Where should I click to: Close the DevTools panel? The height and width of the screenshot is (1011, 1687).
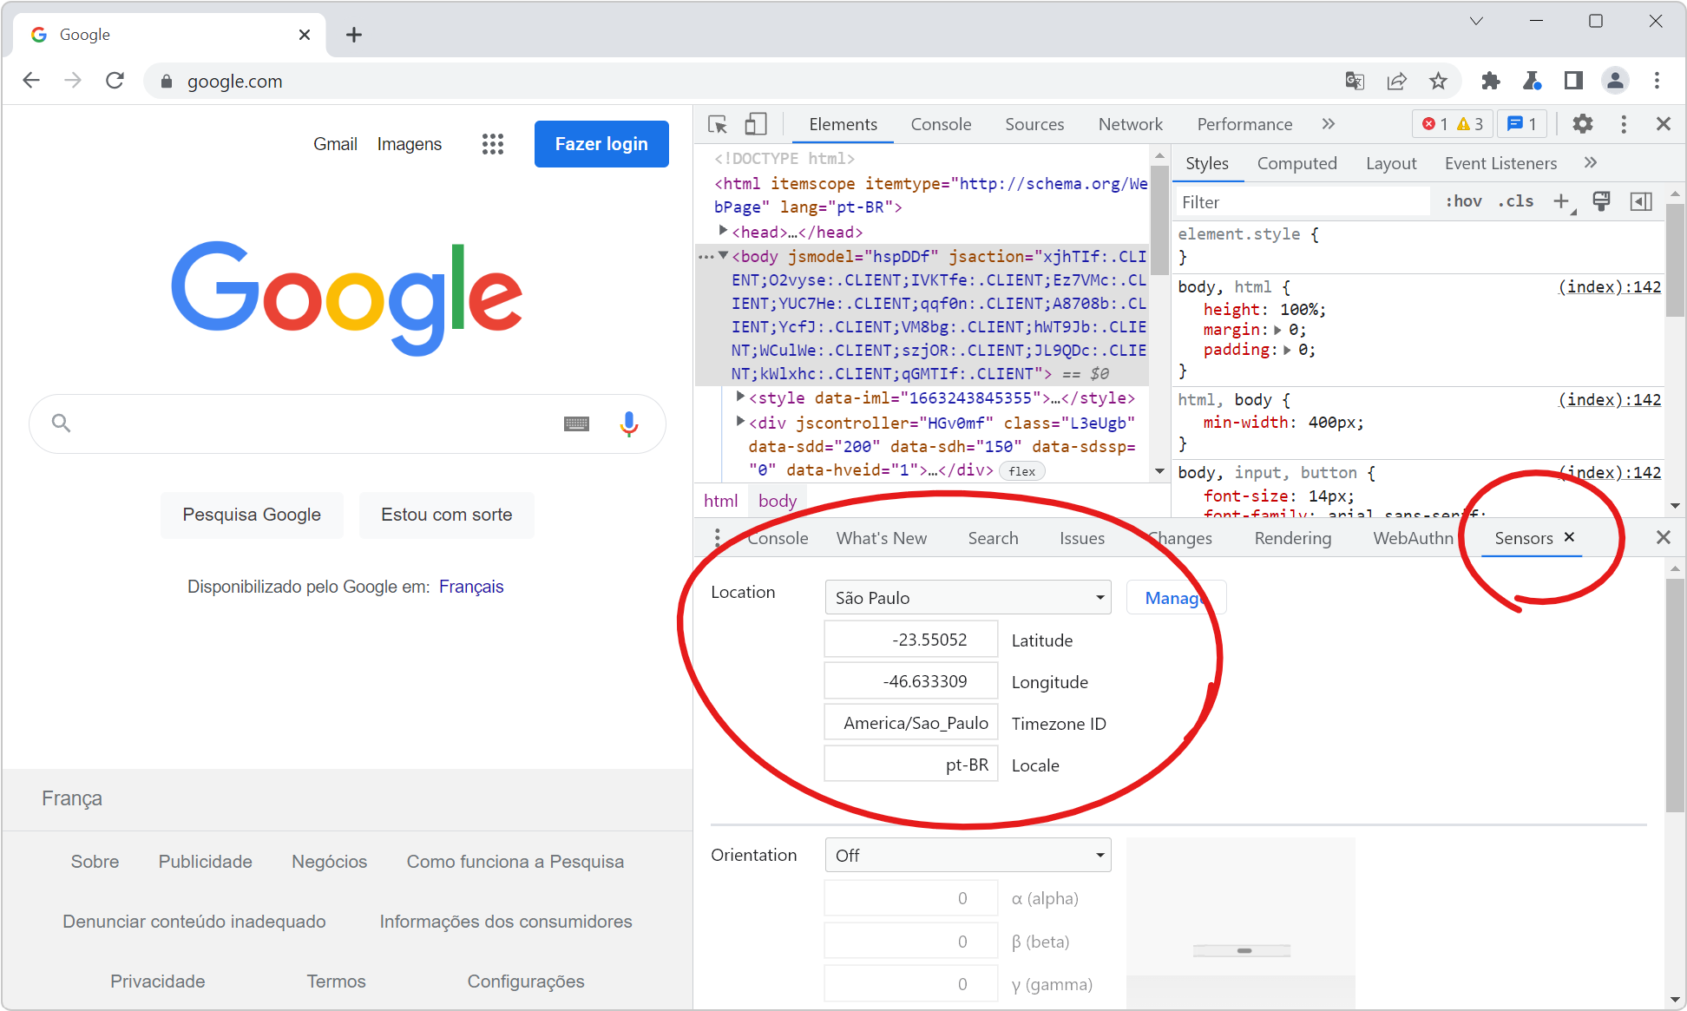[x=1663, y=124]
